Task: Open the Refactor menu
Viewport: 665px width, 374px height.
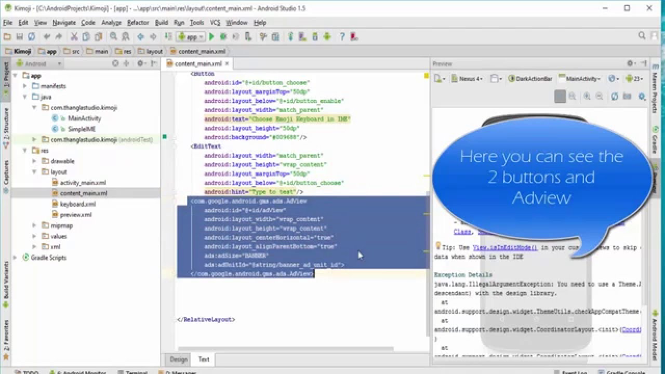Action: (x=138, y=23)
